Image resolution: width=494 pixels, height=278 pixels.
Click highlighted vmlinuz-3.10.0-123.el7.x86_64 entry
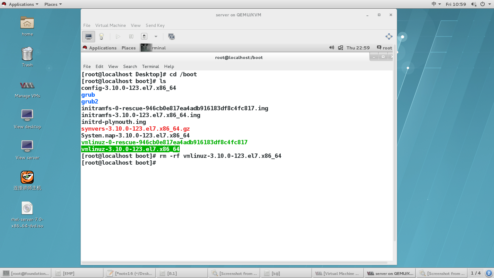tap(130, 149)
